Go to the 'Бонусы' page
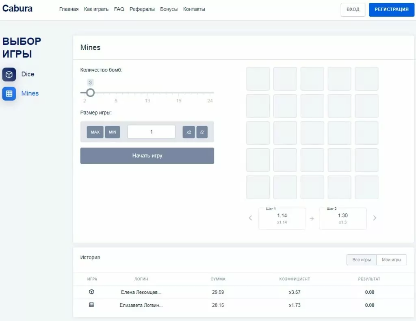 169,9
